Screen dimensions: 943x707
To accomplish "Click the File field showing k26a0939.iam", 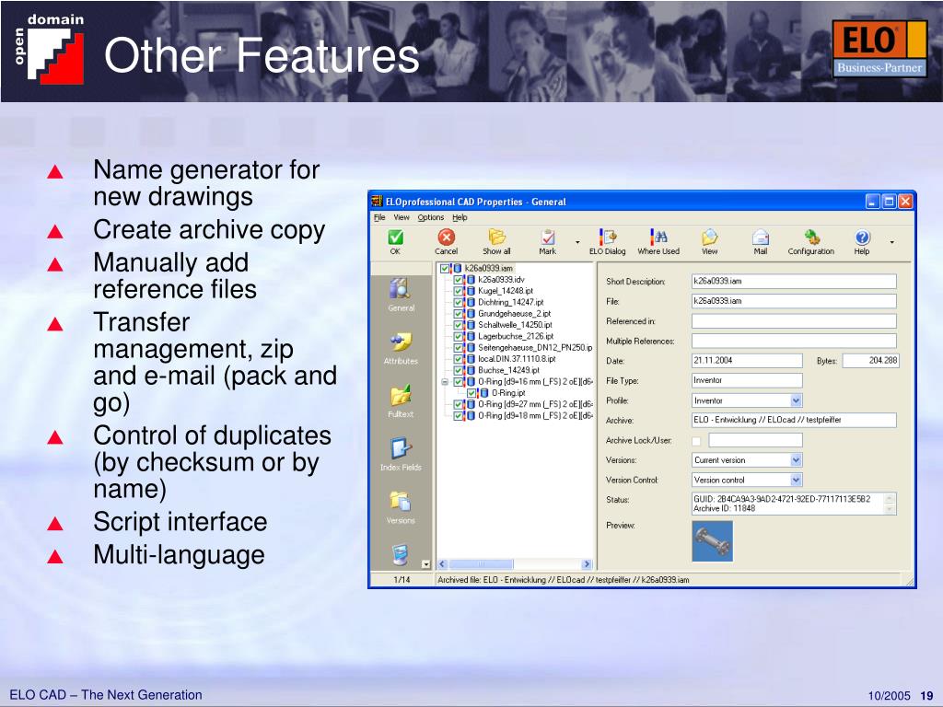I will point(794,301).
